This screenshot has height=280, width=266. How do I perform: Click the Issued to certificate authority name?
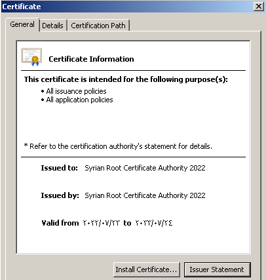145,168
